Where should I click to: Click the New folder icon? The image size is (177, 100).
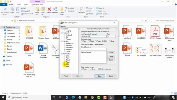62,9
